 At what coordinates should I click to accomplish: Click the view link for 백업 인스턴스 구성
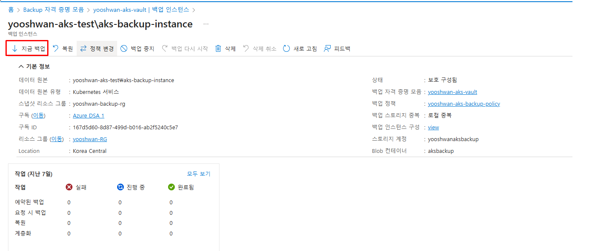click(433, 127)
